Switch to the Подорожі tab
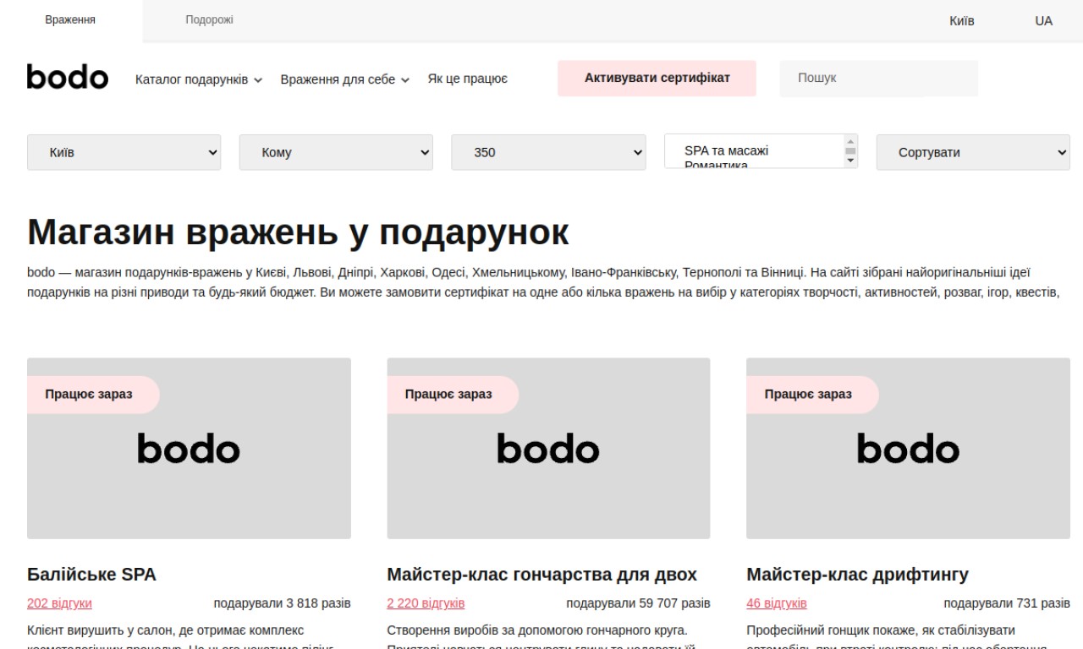The image size is (1083, 649). pos(209,20)
